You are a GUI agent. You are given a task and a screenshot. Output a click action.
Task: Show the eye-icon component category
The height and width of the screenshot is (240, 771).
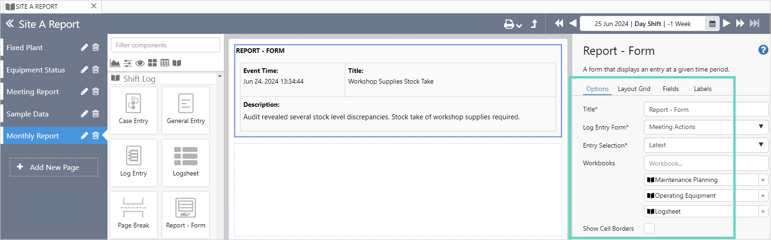tap(140, 63)
